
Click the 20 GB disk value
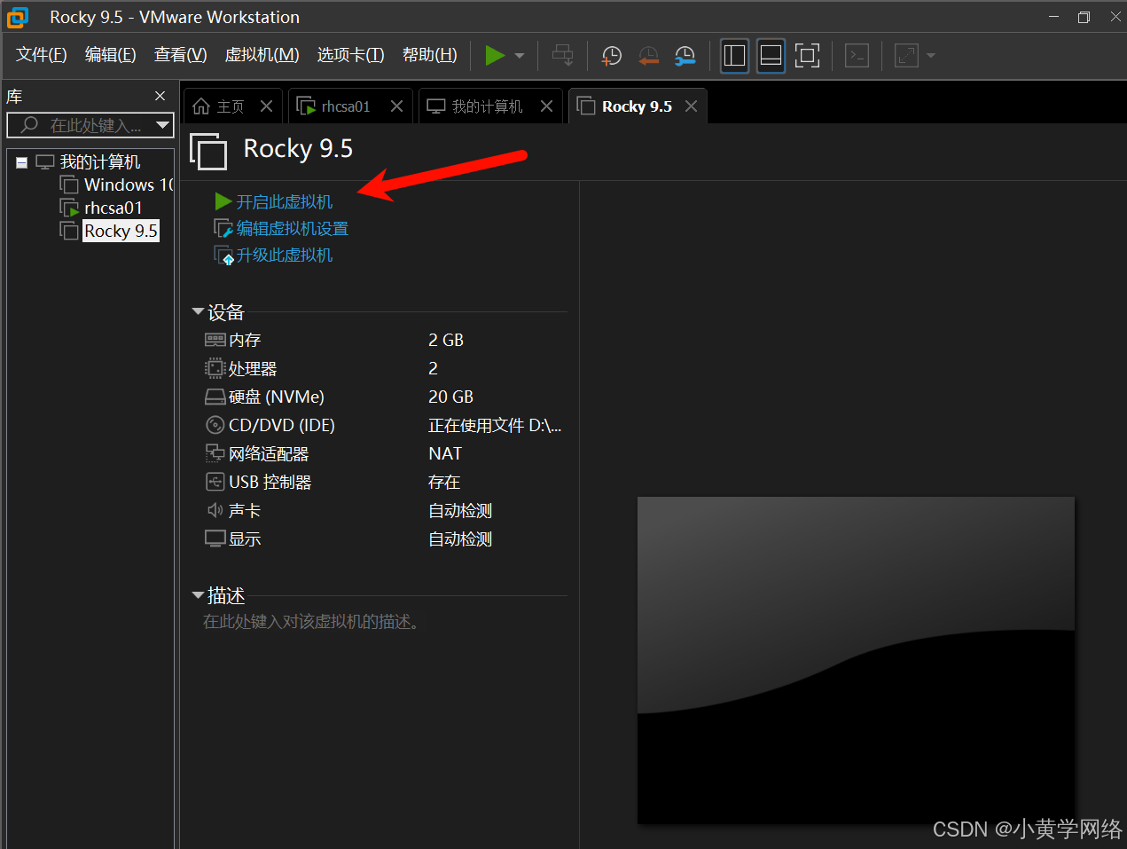[450, 397]
